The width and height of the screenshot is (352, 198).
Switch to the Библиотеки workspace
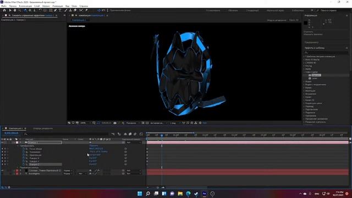click(x=298, y=10)
